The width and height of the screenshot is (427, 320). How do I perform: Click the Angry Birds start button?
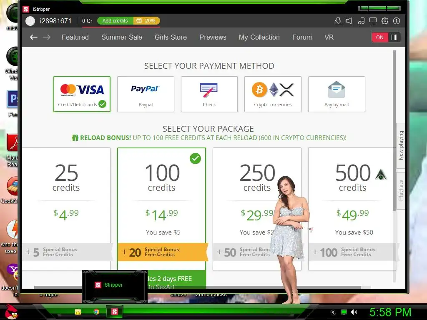click(11, 312)
